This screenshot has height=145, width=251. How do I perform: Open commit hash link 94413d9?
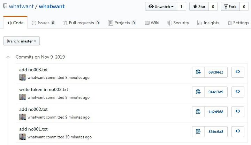coord(216,92)
